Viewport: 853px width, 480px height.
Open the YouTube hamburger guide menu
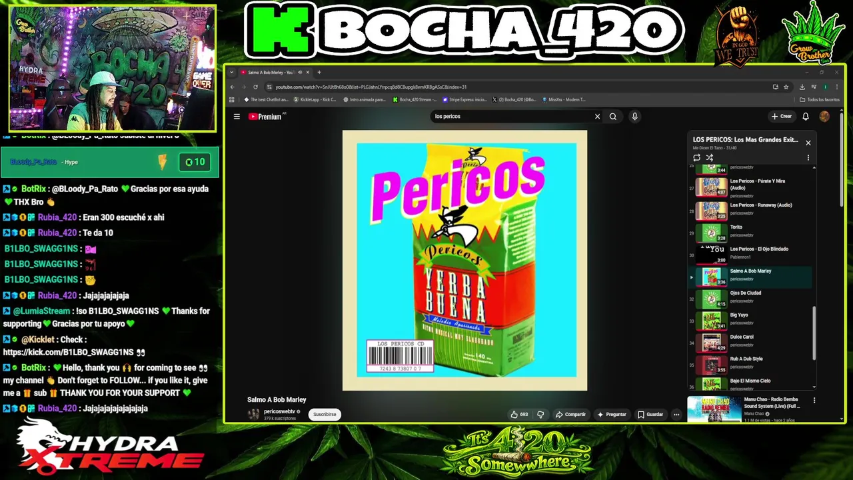tap(237, 117)
